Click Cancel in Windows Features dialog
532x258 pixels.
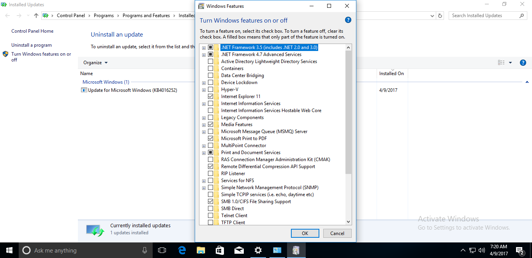pos(337,233)
